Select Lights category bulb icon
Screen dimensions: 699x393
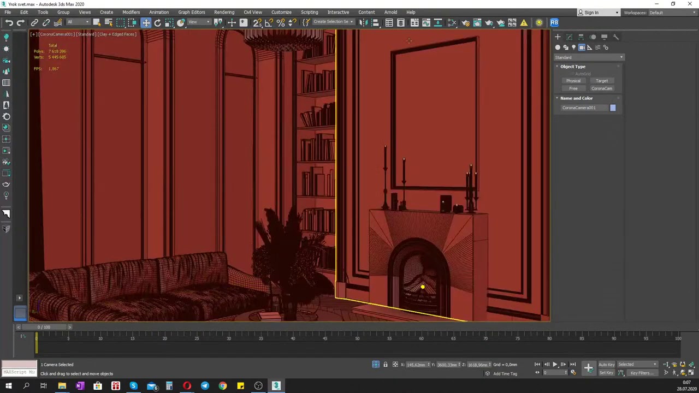tap(573, 47)
